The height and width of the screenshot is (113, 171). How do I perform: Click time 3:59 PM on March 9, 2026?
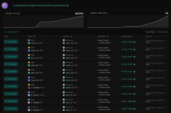click(155, 42)
